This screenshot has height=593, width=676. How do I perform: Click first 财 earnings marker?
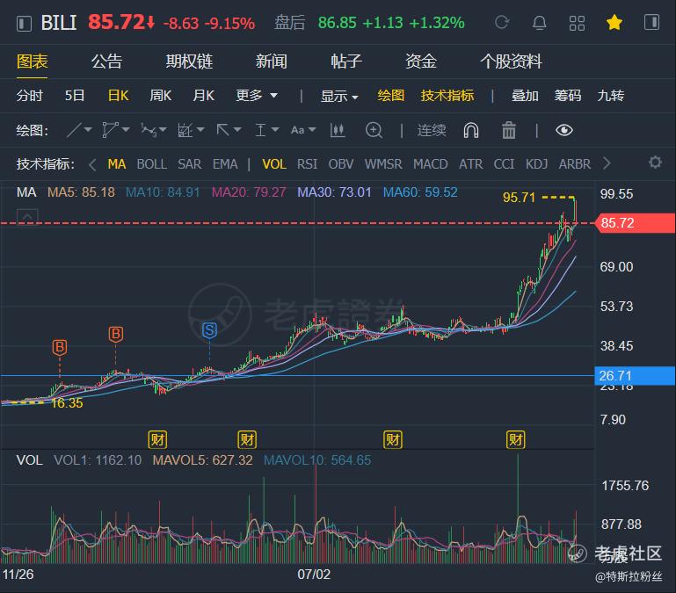coord(157,439)
